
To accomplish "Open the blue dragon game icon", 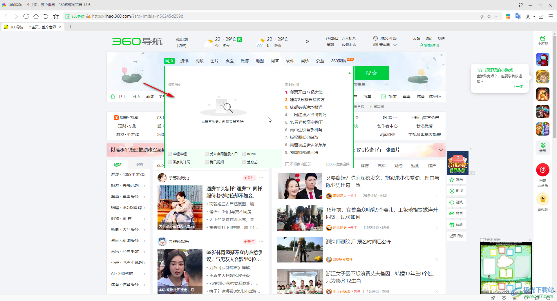I will 542,112.
